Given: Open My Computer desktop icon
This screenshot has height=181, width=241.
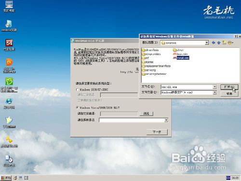Looking at the screenshot, I should point(9,6).
